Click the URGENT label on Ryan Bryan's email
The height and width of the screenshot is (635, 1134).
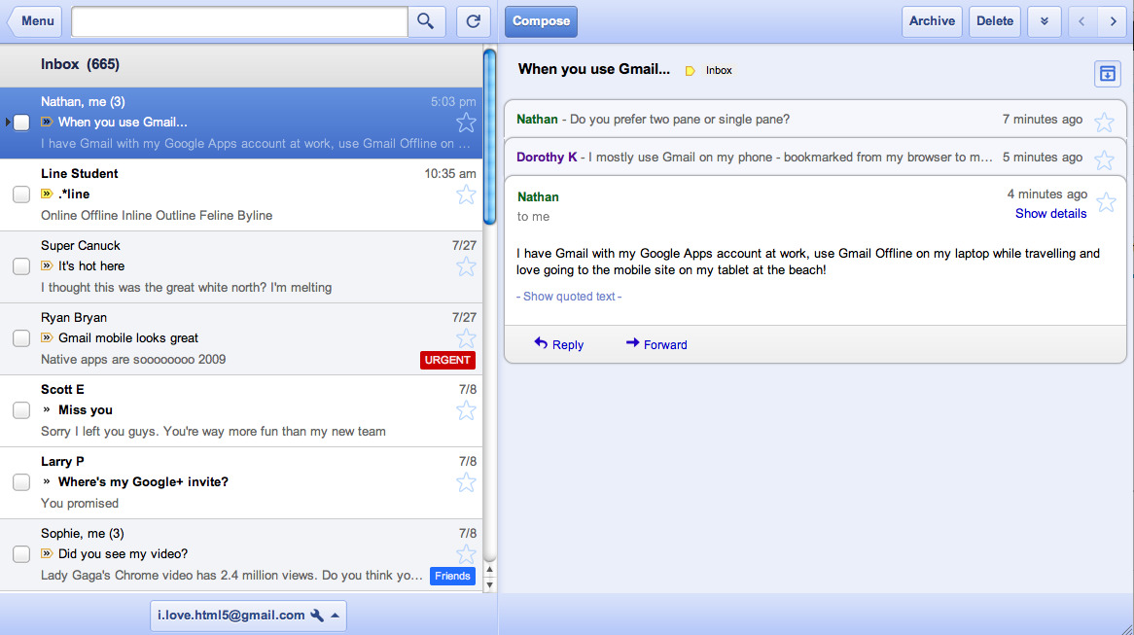[447, 360]
